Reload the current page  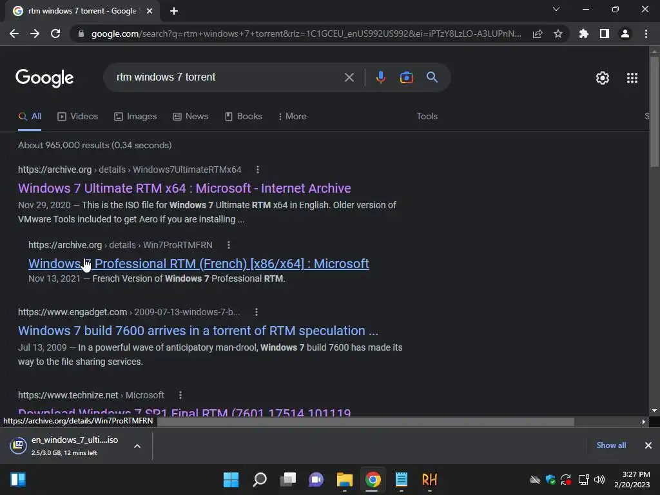[x=55, y=34]
